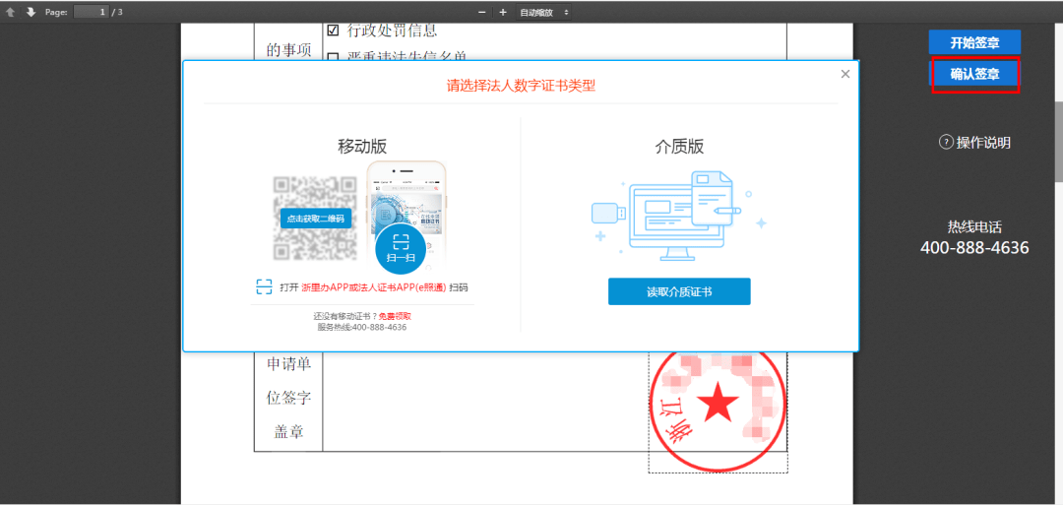Image resolution: width=1063 pixels, height=505 pixels.
Task: Toggle the 行政处罚信息 checkbox
Action: pos(333,31)
